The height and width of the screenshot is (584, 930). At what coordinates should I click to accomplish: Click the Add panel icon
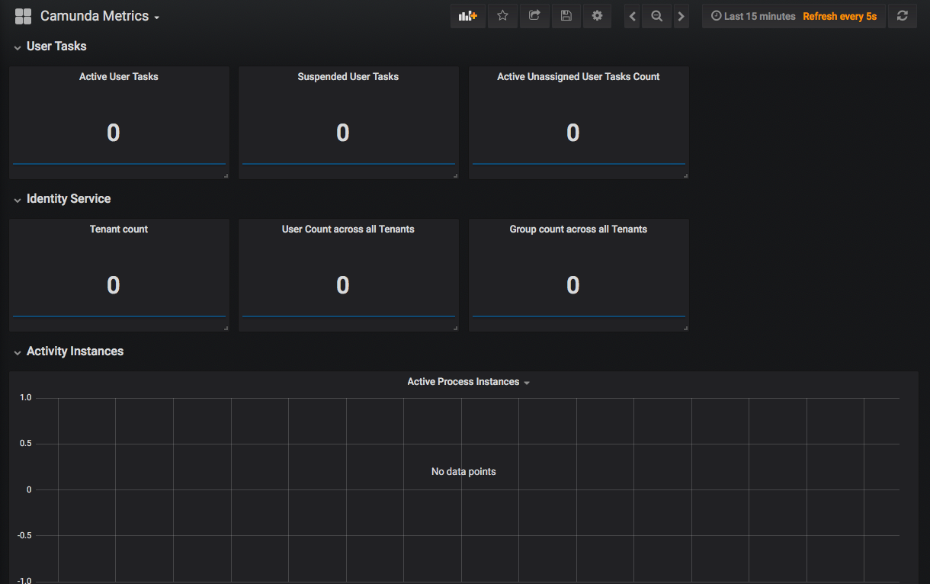pyautogui.click(x=468, y=16)
